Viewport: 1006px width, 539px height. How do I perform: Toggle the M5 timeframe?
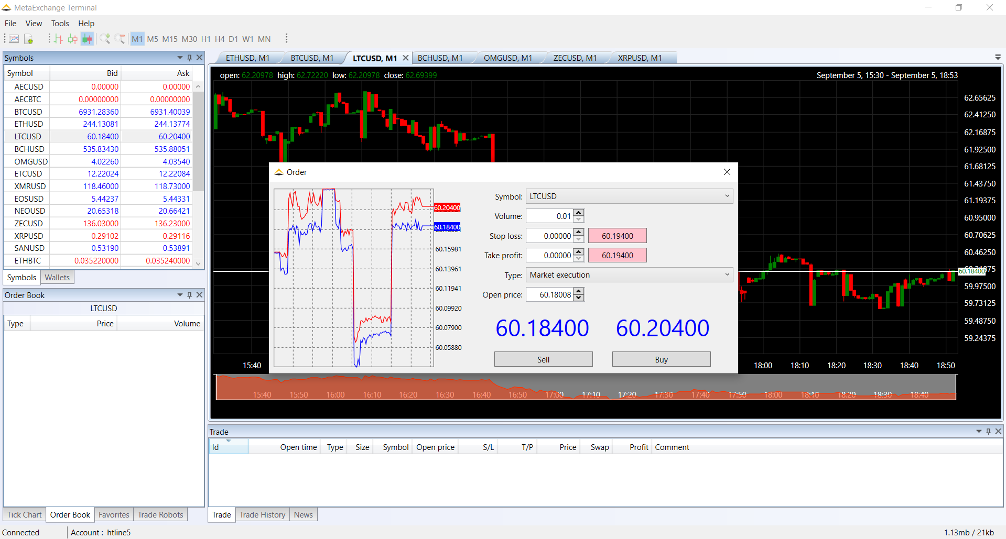(153, 39)
